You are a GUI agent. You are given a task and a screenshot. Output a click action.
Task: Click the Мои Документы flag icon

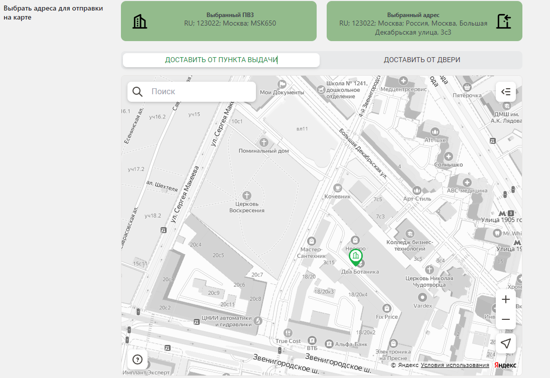coord(282,84)
